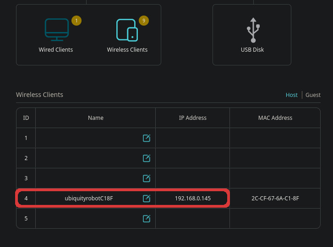This screenshot has width=333, height=247.
Task: Click the Wireless Clients devices icon
Action: [127, 30]
